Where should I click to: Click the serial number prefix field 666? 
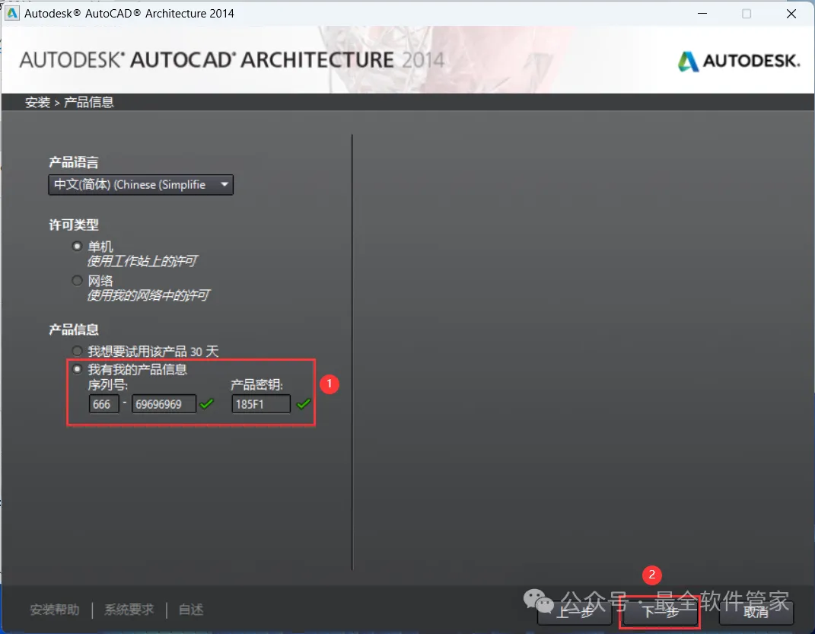[104, 404]
